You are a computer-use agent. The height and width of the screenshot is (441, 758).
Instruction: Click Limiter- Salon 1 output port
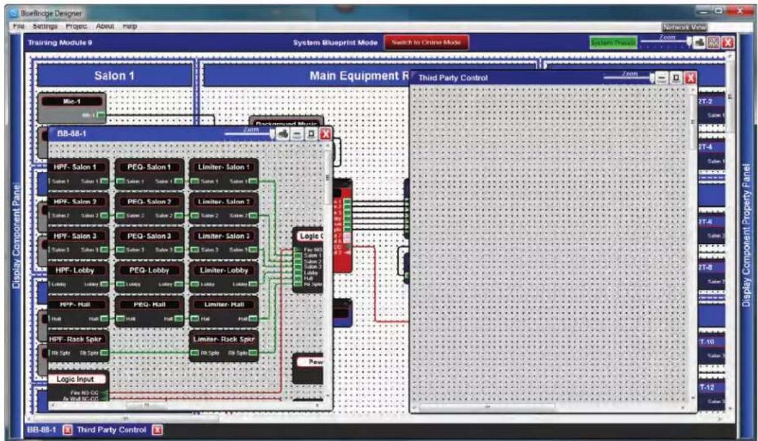[x=253, y=181]
